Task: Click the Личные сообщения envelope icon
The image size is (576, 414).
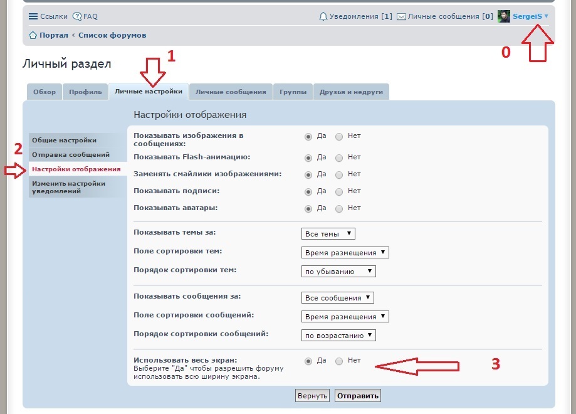Action: point(402,16)
